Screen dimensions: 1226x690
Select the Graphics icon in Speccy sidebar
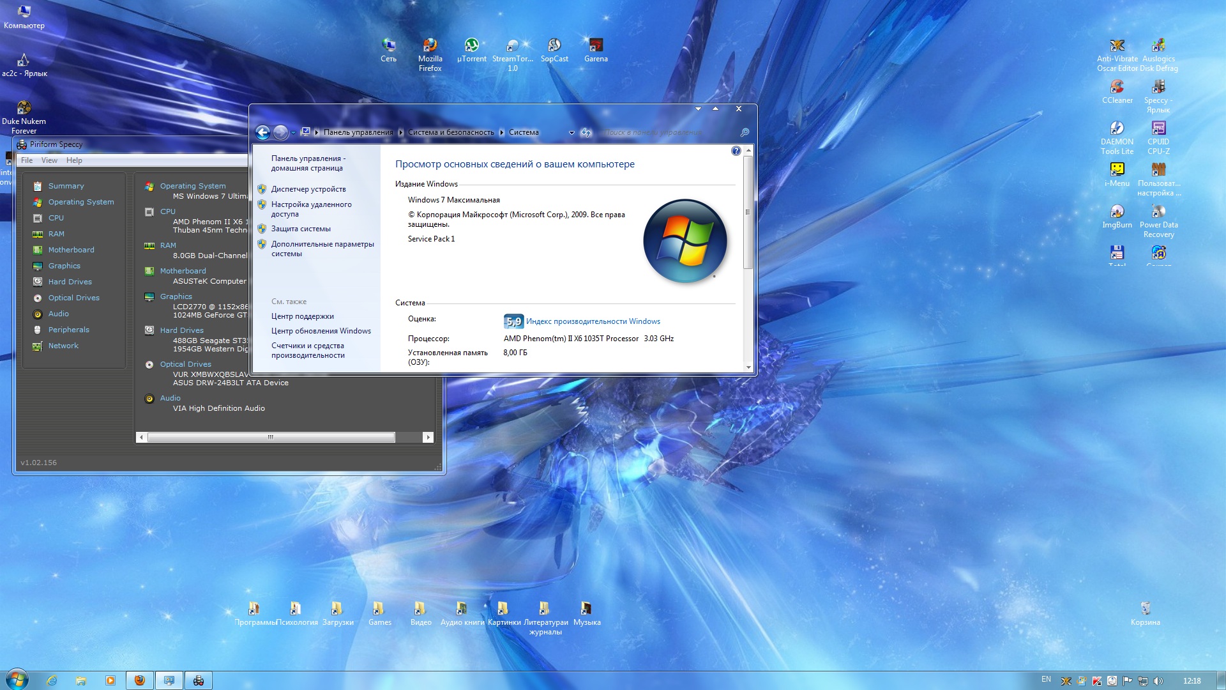(x=38, y=266)
